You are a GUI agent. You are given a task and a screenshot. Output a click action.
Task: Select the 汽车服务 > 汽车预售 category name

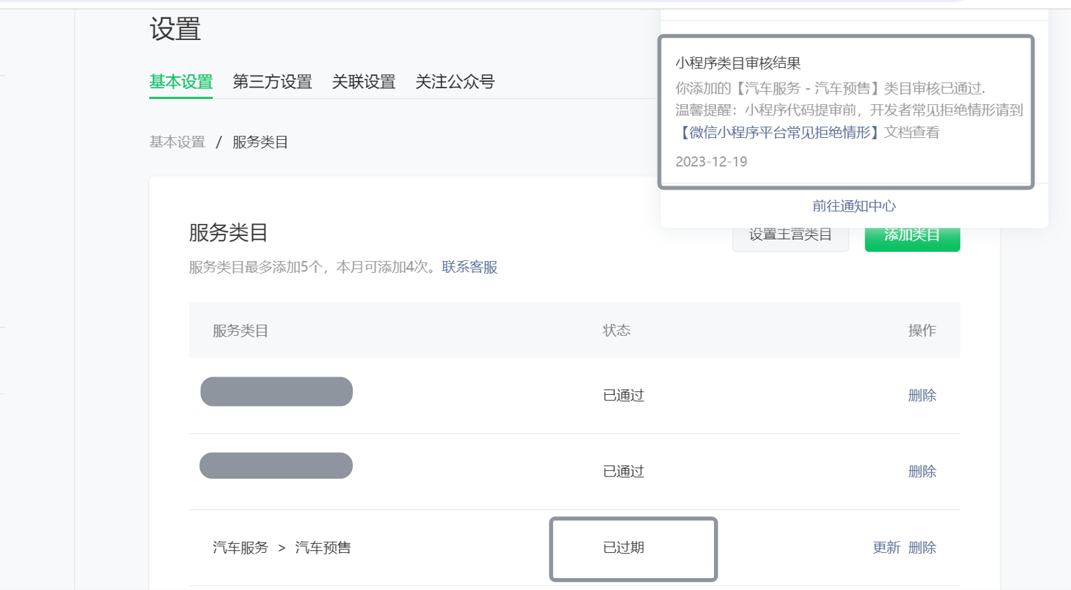[x=281, y=547]
